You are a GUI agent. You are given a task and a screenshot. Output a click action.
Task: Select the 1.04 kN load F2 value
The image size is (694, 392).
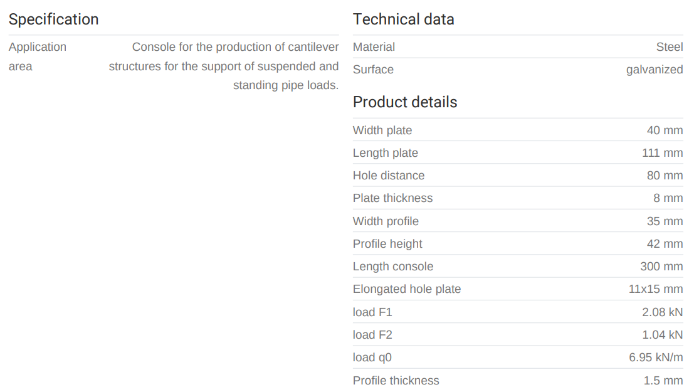[x=662, y=335]
